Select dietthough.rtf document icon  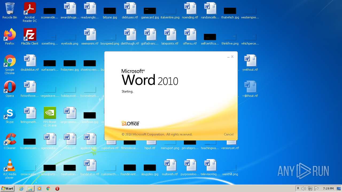pos(130,35)
